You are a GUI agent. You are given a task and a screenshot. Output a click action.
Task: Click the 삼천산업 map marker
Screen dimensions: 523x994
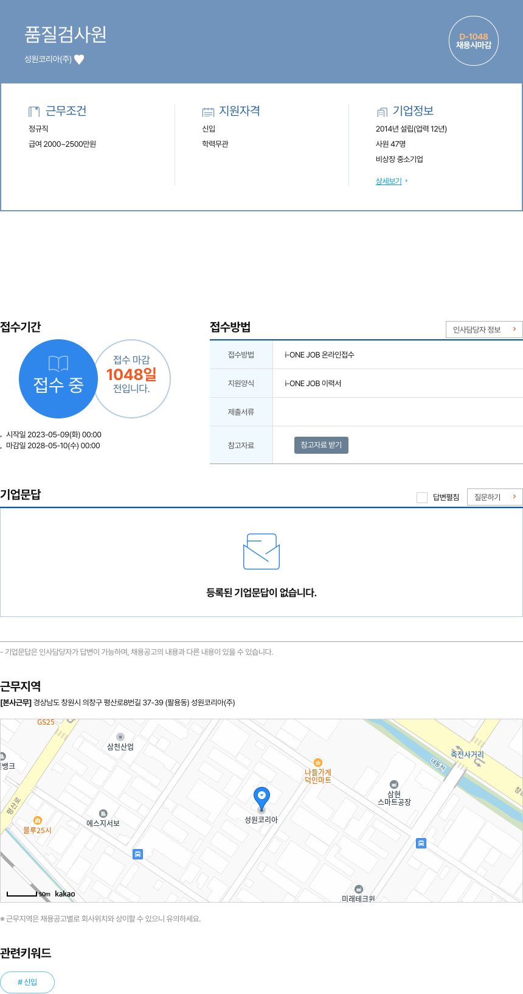[120, 737]
